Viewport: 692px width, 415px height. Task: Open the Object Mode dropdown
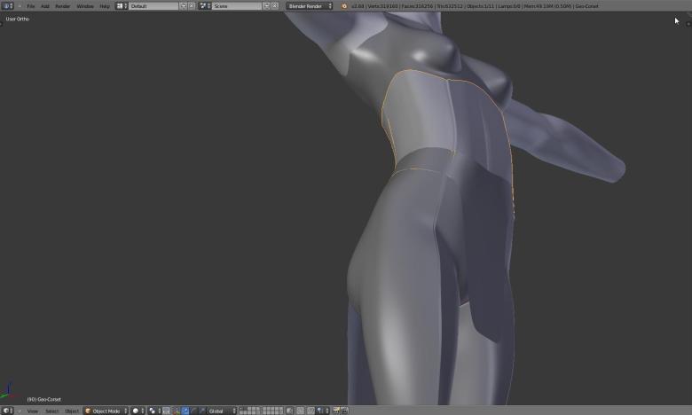point(106,411)
